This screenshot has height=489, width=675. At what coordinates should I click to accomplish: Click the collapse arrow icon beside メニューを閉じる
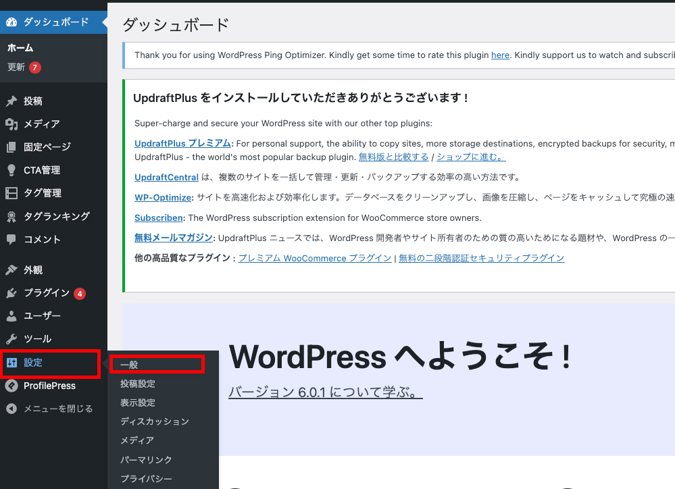pyautogui.click(x=11, y=409)
